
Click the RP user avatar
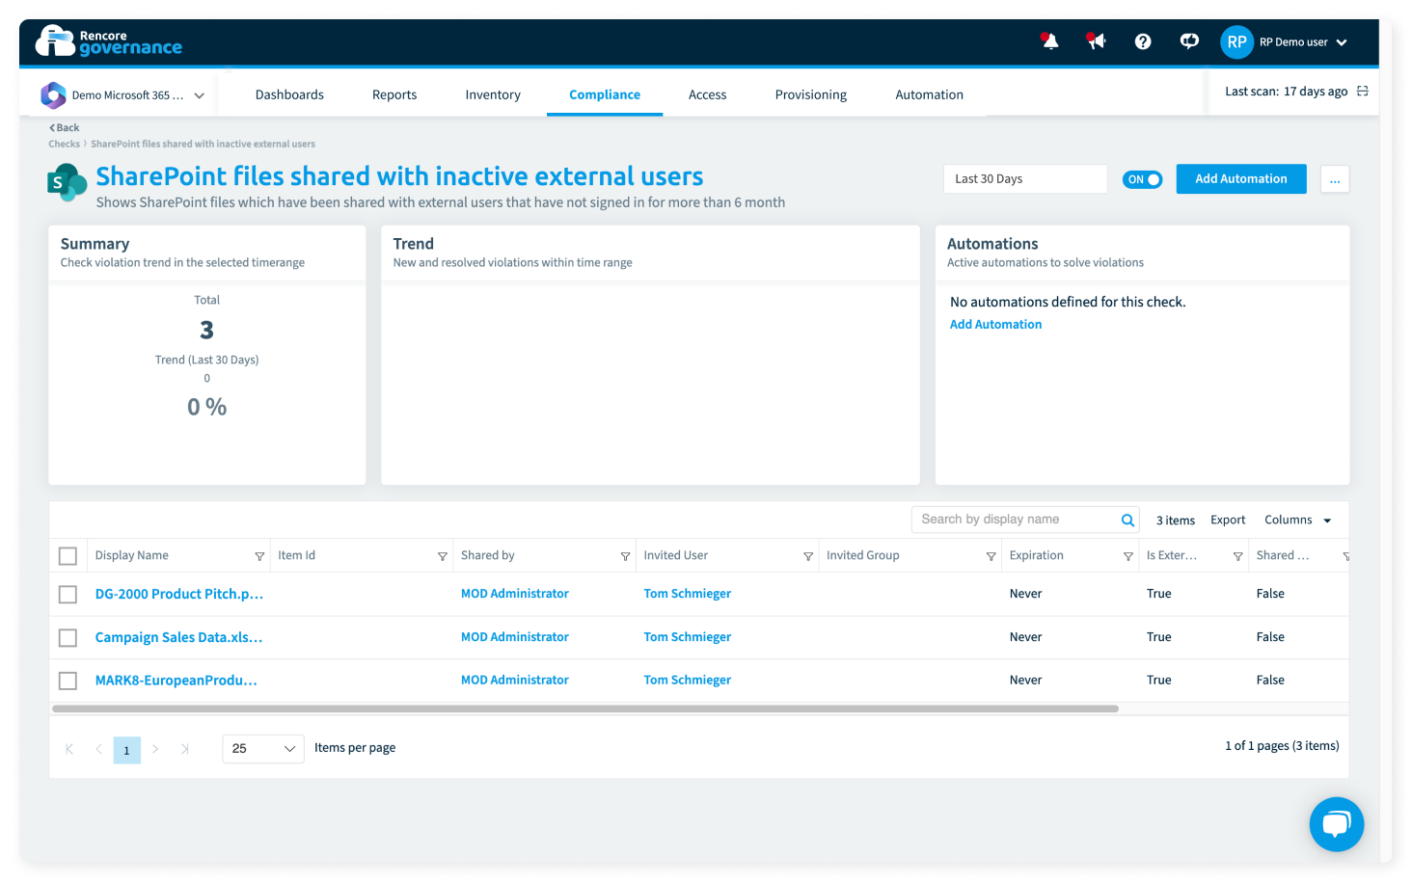pyautogui.click(x=1236, y=42)
